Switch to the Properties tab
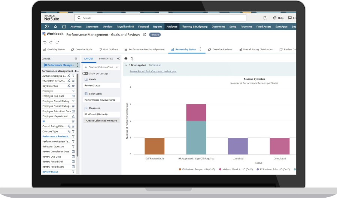The height and width of the screenshot is (198, 337). pos(106,59)
